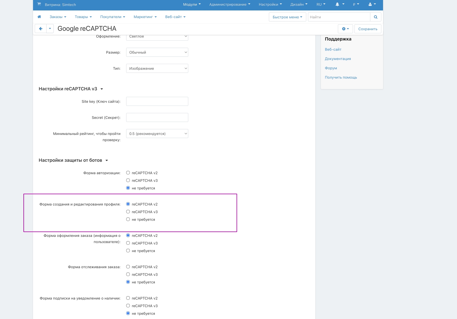Open the Веб-сайт support link

[333, 49]
